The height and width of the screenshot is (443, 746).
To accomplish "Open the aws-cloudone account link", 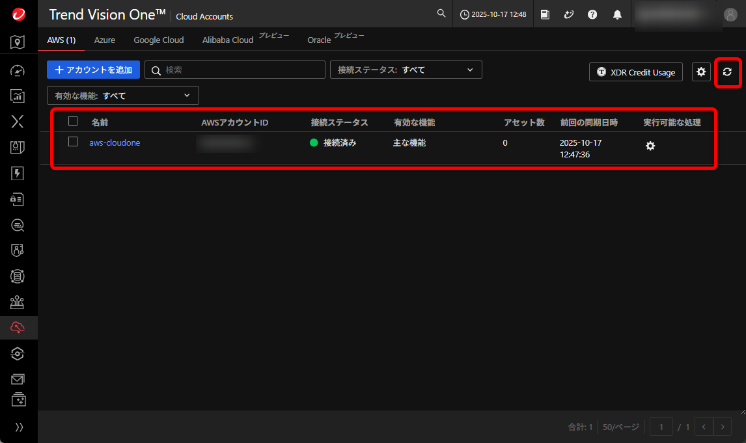I will pos(115,142).
